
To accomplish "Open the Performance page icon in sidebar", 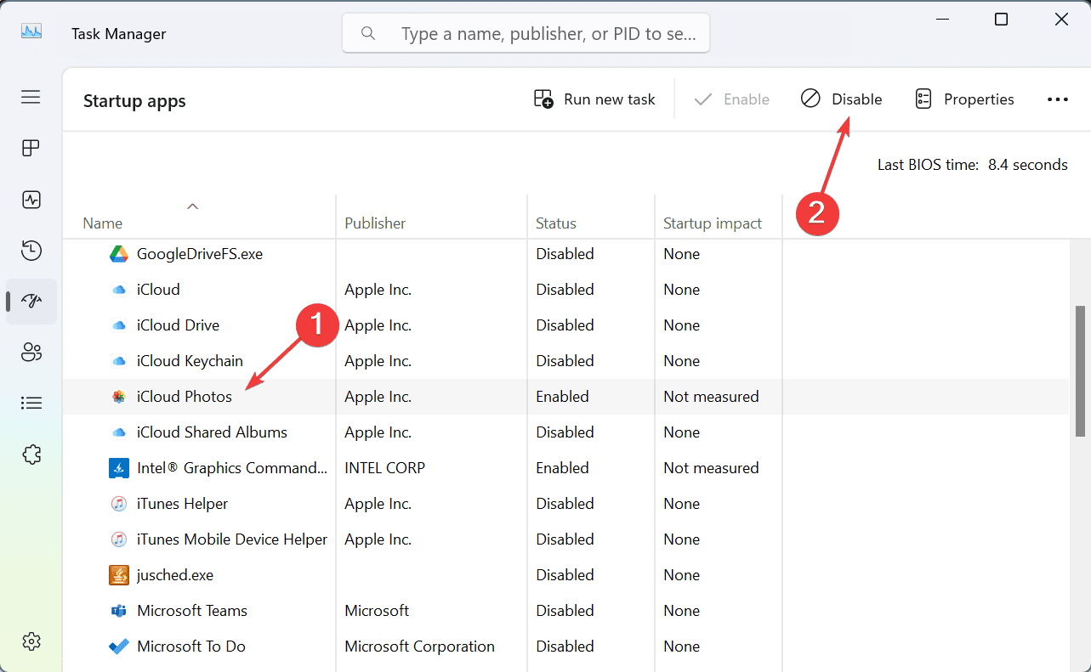I will (31, 200).
